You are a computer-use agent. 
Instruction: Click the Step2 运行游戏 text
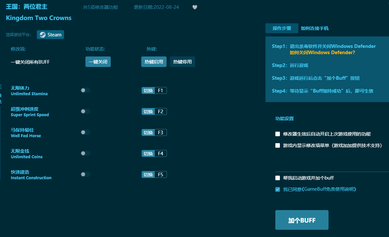coord(290,65)
